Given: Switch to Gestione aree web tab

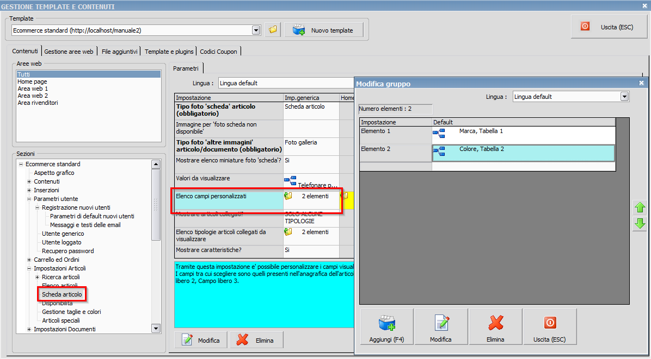Looking at the screenshot, I should pos(69,52).
